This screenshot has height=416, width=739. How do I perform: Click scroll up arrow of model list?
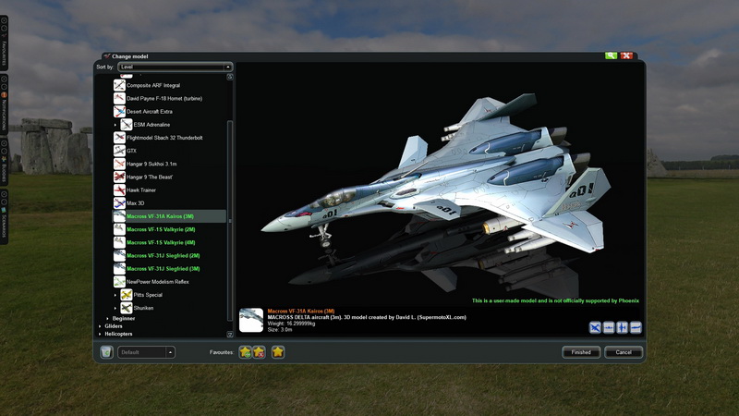(230, 77)
